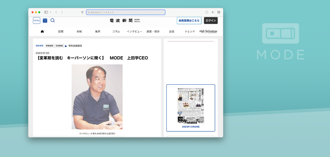Open the MENU icon on site header

(36, 20)
